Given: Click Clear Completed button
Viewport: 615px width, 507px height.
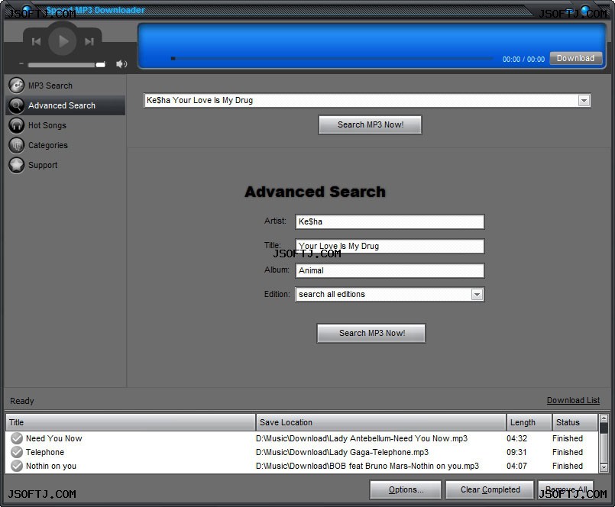Looking at the screenshot, I should pos(490,489).
